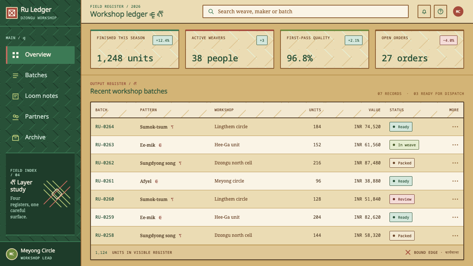Screen dimensions: 473x266
Task: Open the MC user avatar menu
Action: pos(458,11)
